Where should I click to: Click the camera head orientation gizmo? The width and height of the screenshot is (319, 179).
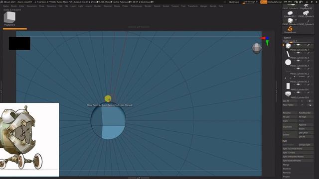click(x=257, y=49)
